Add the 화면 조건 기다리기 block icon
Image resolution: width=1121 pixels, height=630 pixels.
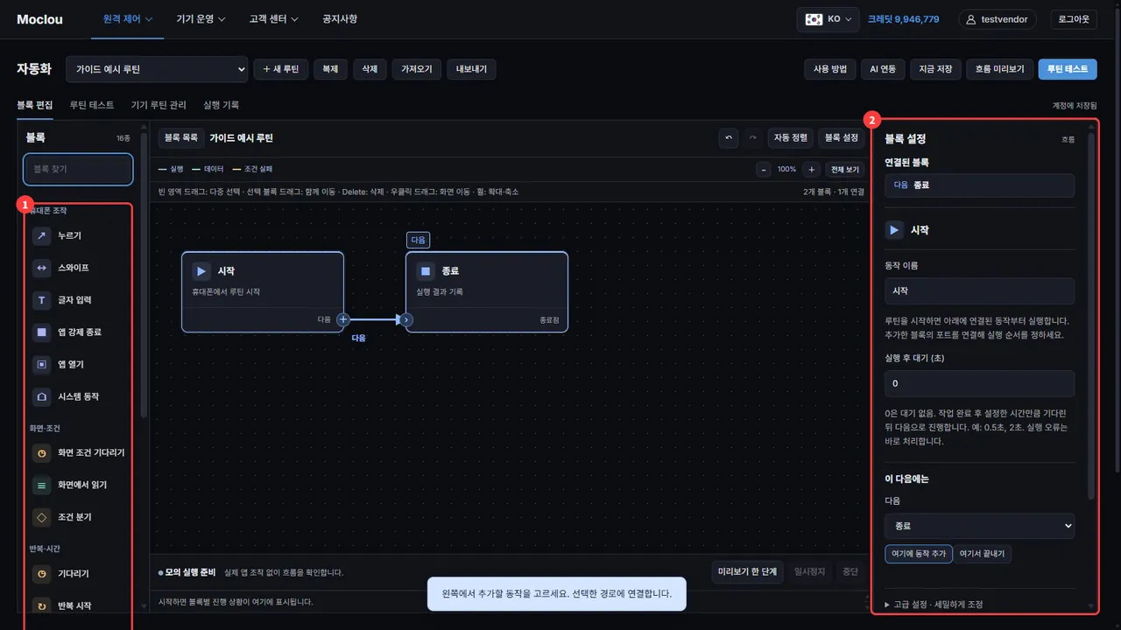coord(41,453)
